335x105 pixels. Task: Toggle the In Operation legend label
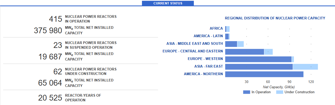click(261, 92)
